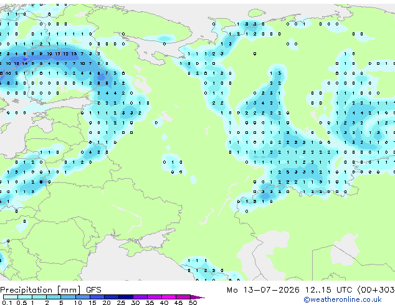Click the '0.1' legend scale label
The height and width of the screenshot is (305, 395).
(x=7, y=303)
